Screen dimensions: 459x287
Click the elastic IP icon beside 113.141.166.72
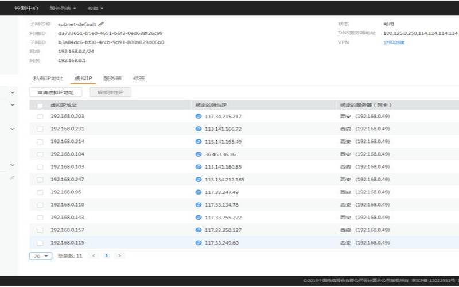pyautogui.click(x=199, y=129)
